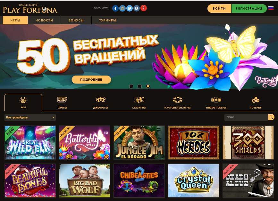The image size is (278, 201).
Task: Open the Live игры category
Action: click(x=139, y=103)
